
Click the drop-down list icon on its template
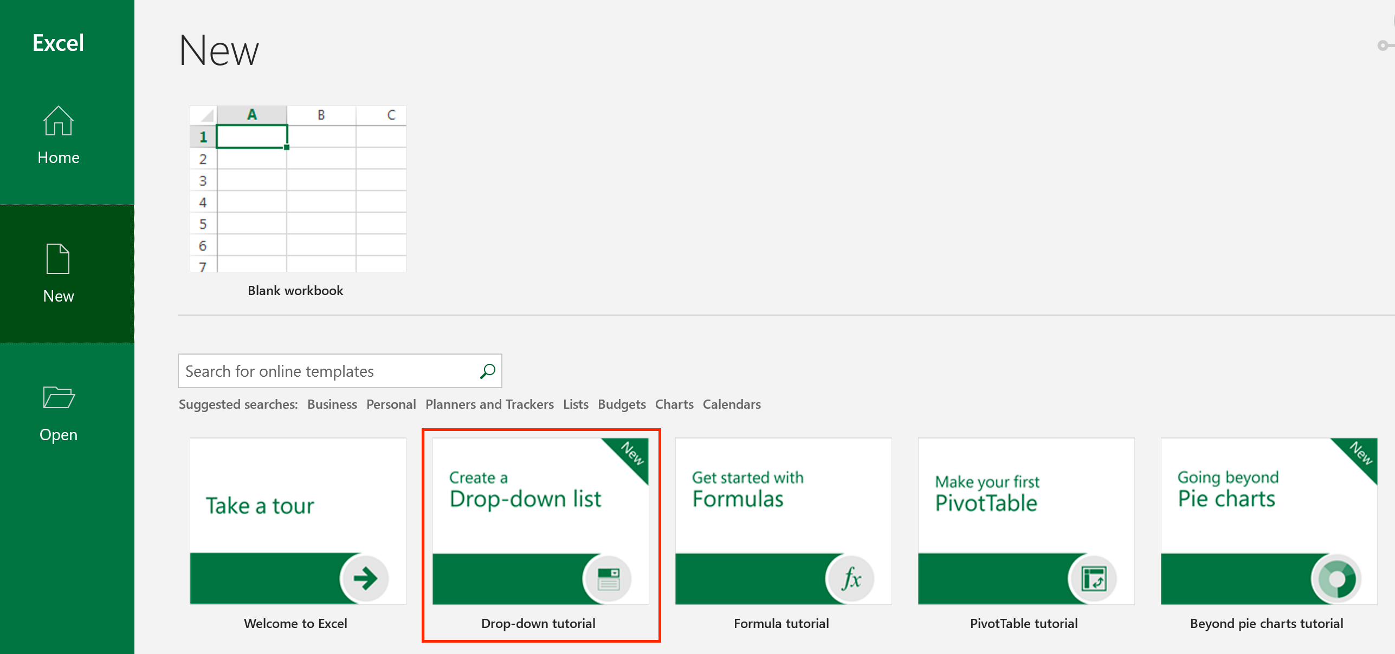[x=608, y=578]
